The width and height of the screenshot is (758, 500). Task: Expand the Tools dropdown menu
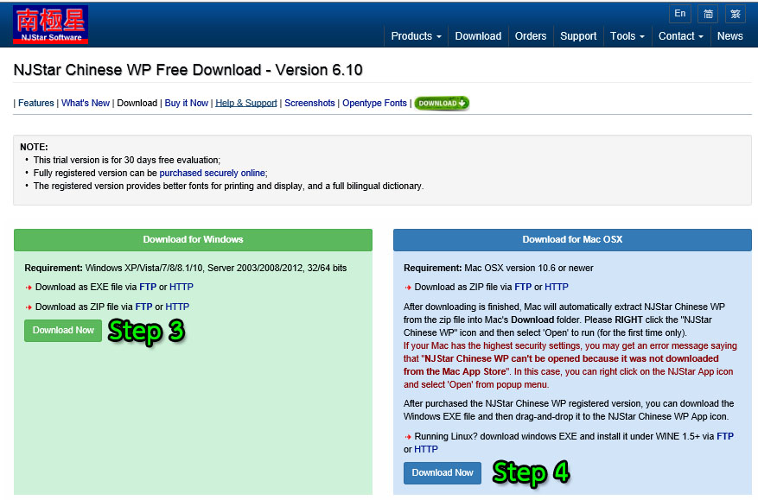point(627,36)
